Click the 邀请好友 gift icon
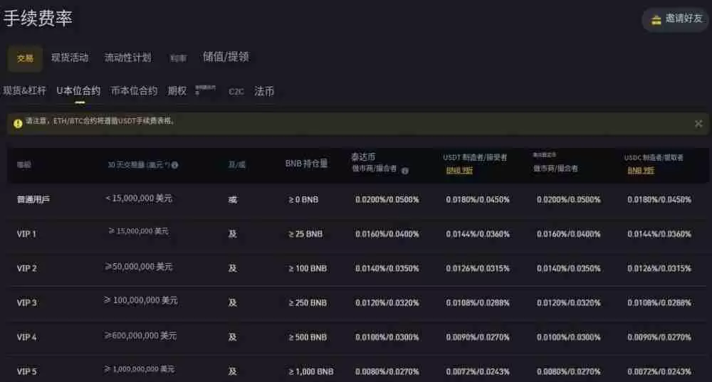The height and width of the screenshot is (382, 712). click(656, 19)
